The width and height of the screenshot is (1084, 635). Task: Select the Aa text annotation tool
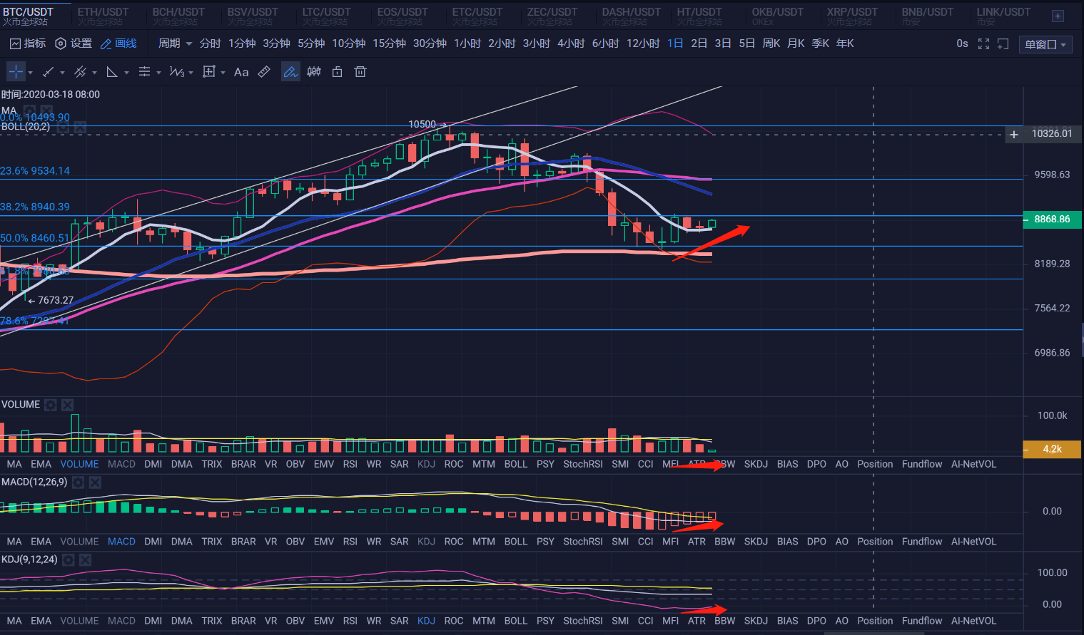(241, 72)
